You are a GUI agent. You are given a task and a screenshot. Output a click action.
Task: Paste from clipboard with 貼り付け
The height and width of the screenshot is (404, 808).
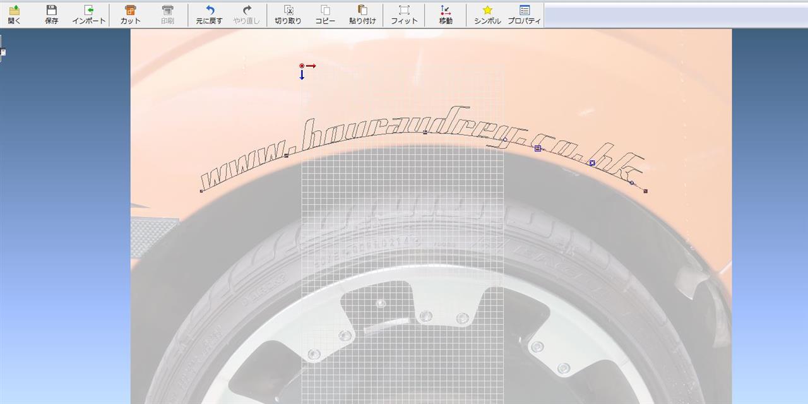(x=362, y=15)
